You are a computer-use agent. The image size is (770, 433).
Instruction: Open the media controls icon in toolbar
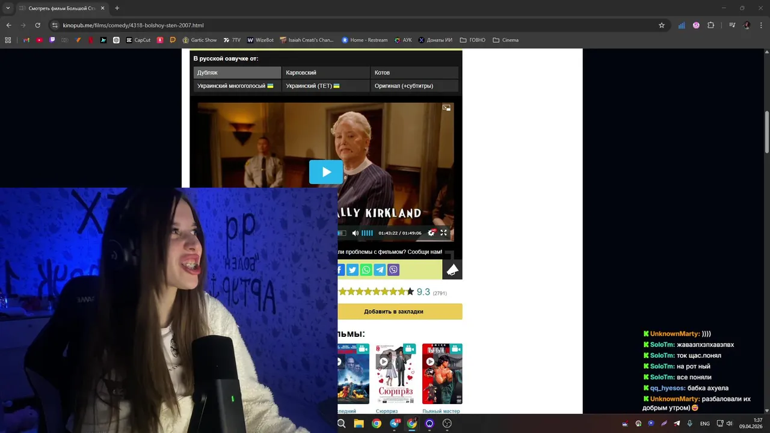click(732, 25)
